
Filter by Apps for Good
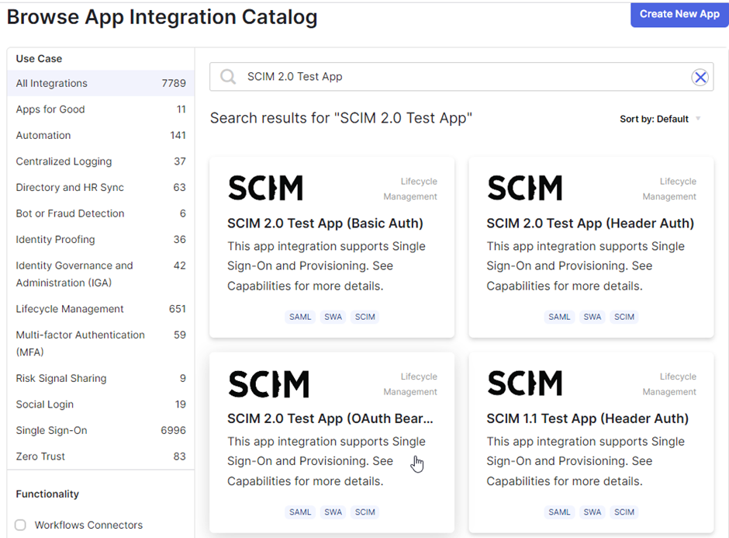[101, 109]
